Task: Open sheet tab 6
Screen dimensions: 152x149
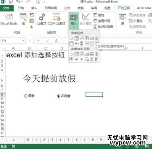Action: 77,140
